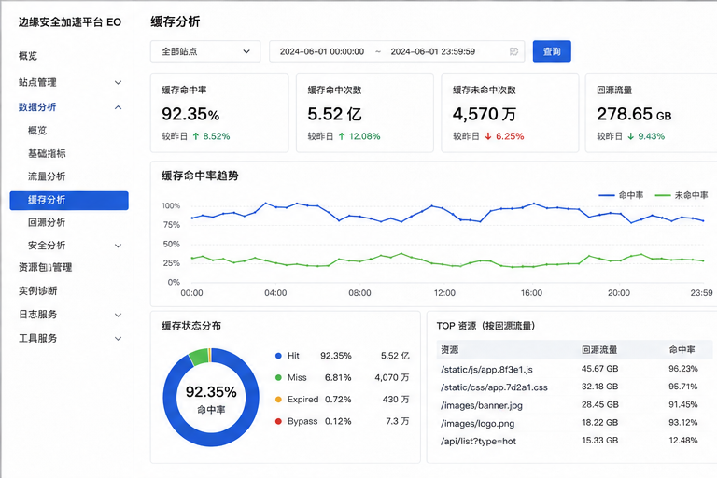
Task: Click the 回源流量 column header
Action: [599, 350]
